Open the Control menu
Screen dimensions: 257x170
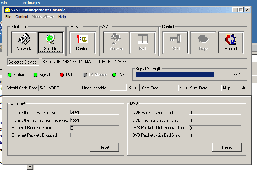pyautogui.click(x=22, y=17)
